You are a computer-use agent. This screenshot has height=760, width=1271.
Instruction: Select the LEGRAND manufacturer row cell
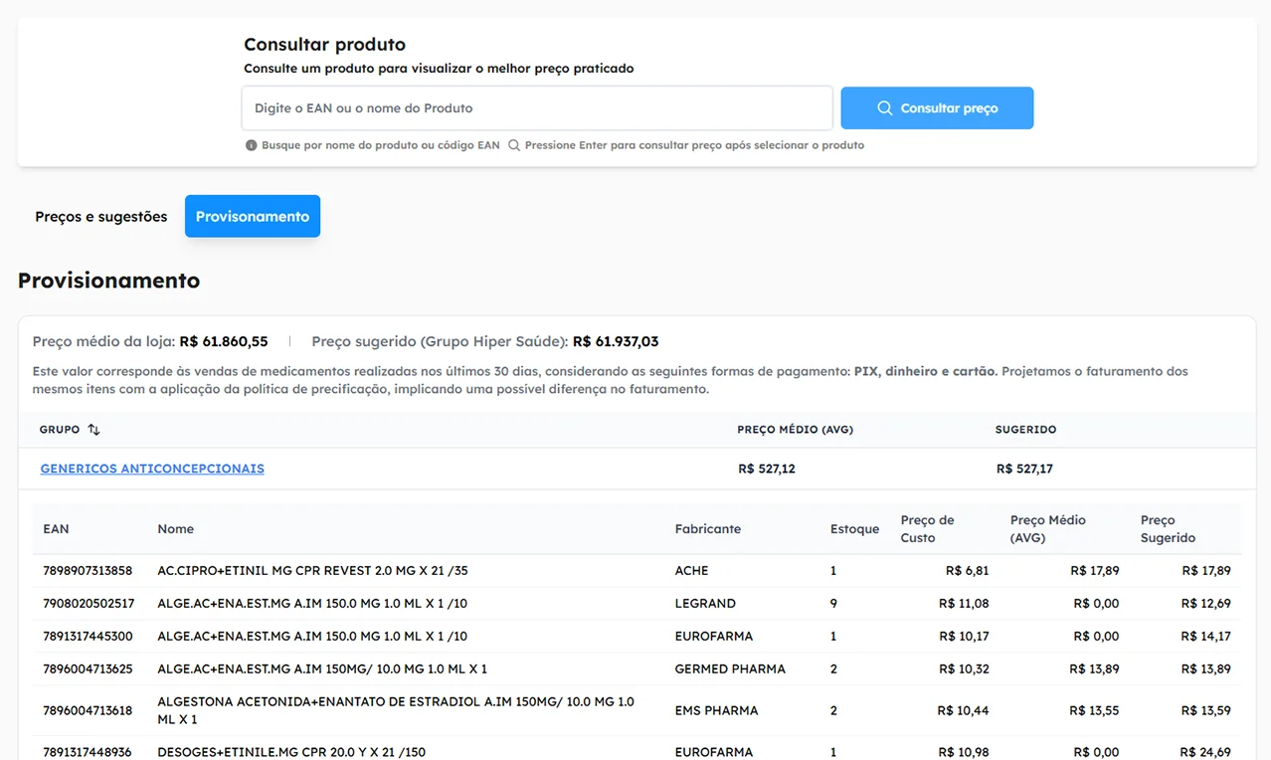click(705, 604)
